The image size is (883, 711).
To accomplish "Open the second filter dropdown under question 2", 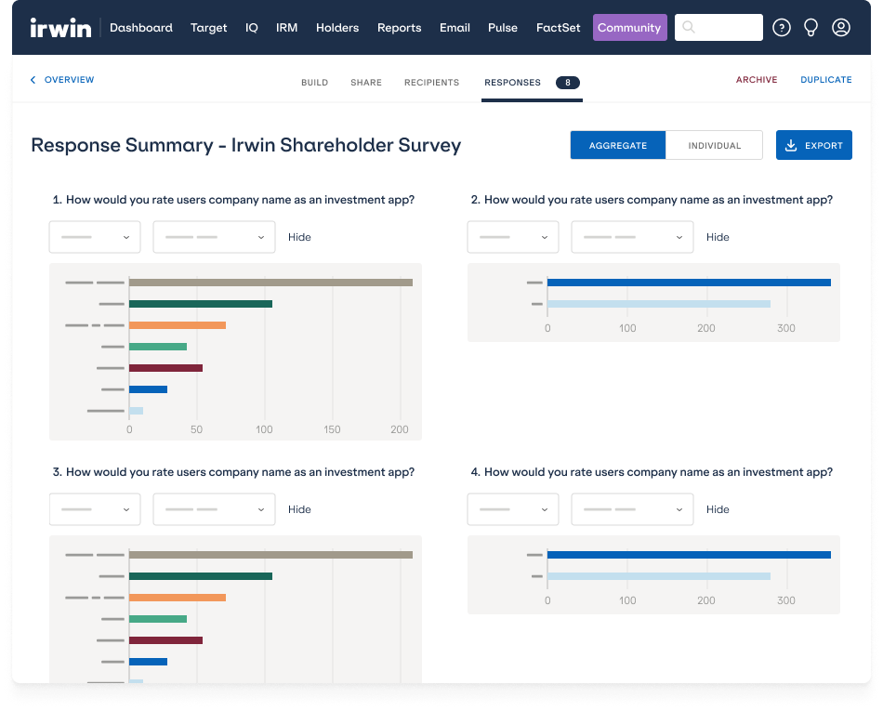I will 632,237.
